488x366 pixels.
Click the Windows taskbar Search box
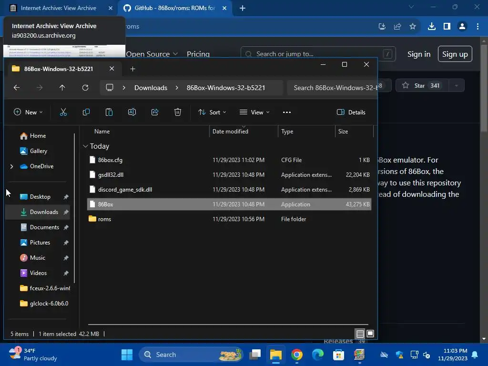(191, 355)
